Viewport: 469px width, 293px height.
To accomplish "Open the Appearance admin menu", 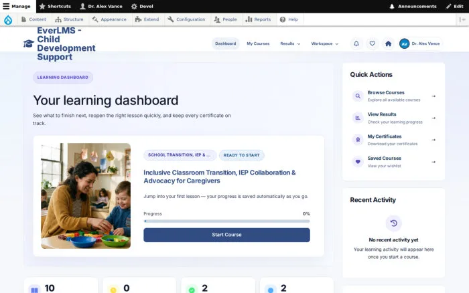I will [x=109, y=19].
